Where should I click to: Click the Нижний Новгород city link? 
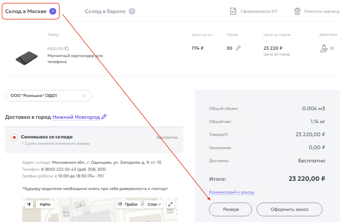tap(76, 117)
